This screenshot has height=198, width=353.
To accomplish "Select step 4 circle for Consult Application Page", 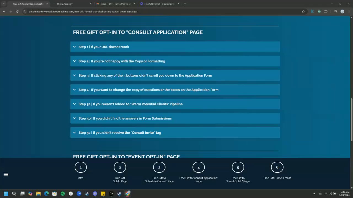I will 199,167.
